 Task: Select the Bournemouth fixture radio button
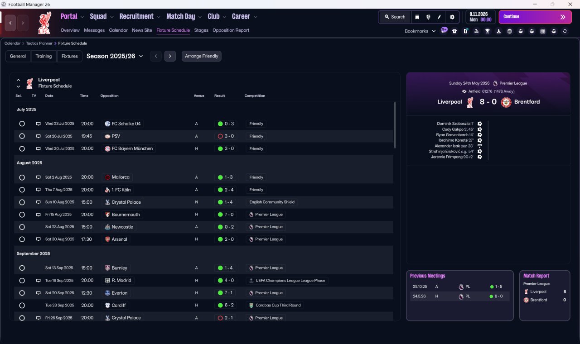pos(22,215)
